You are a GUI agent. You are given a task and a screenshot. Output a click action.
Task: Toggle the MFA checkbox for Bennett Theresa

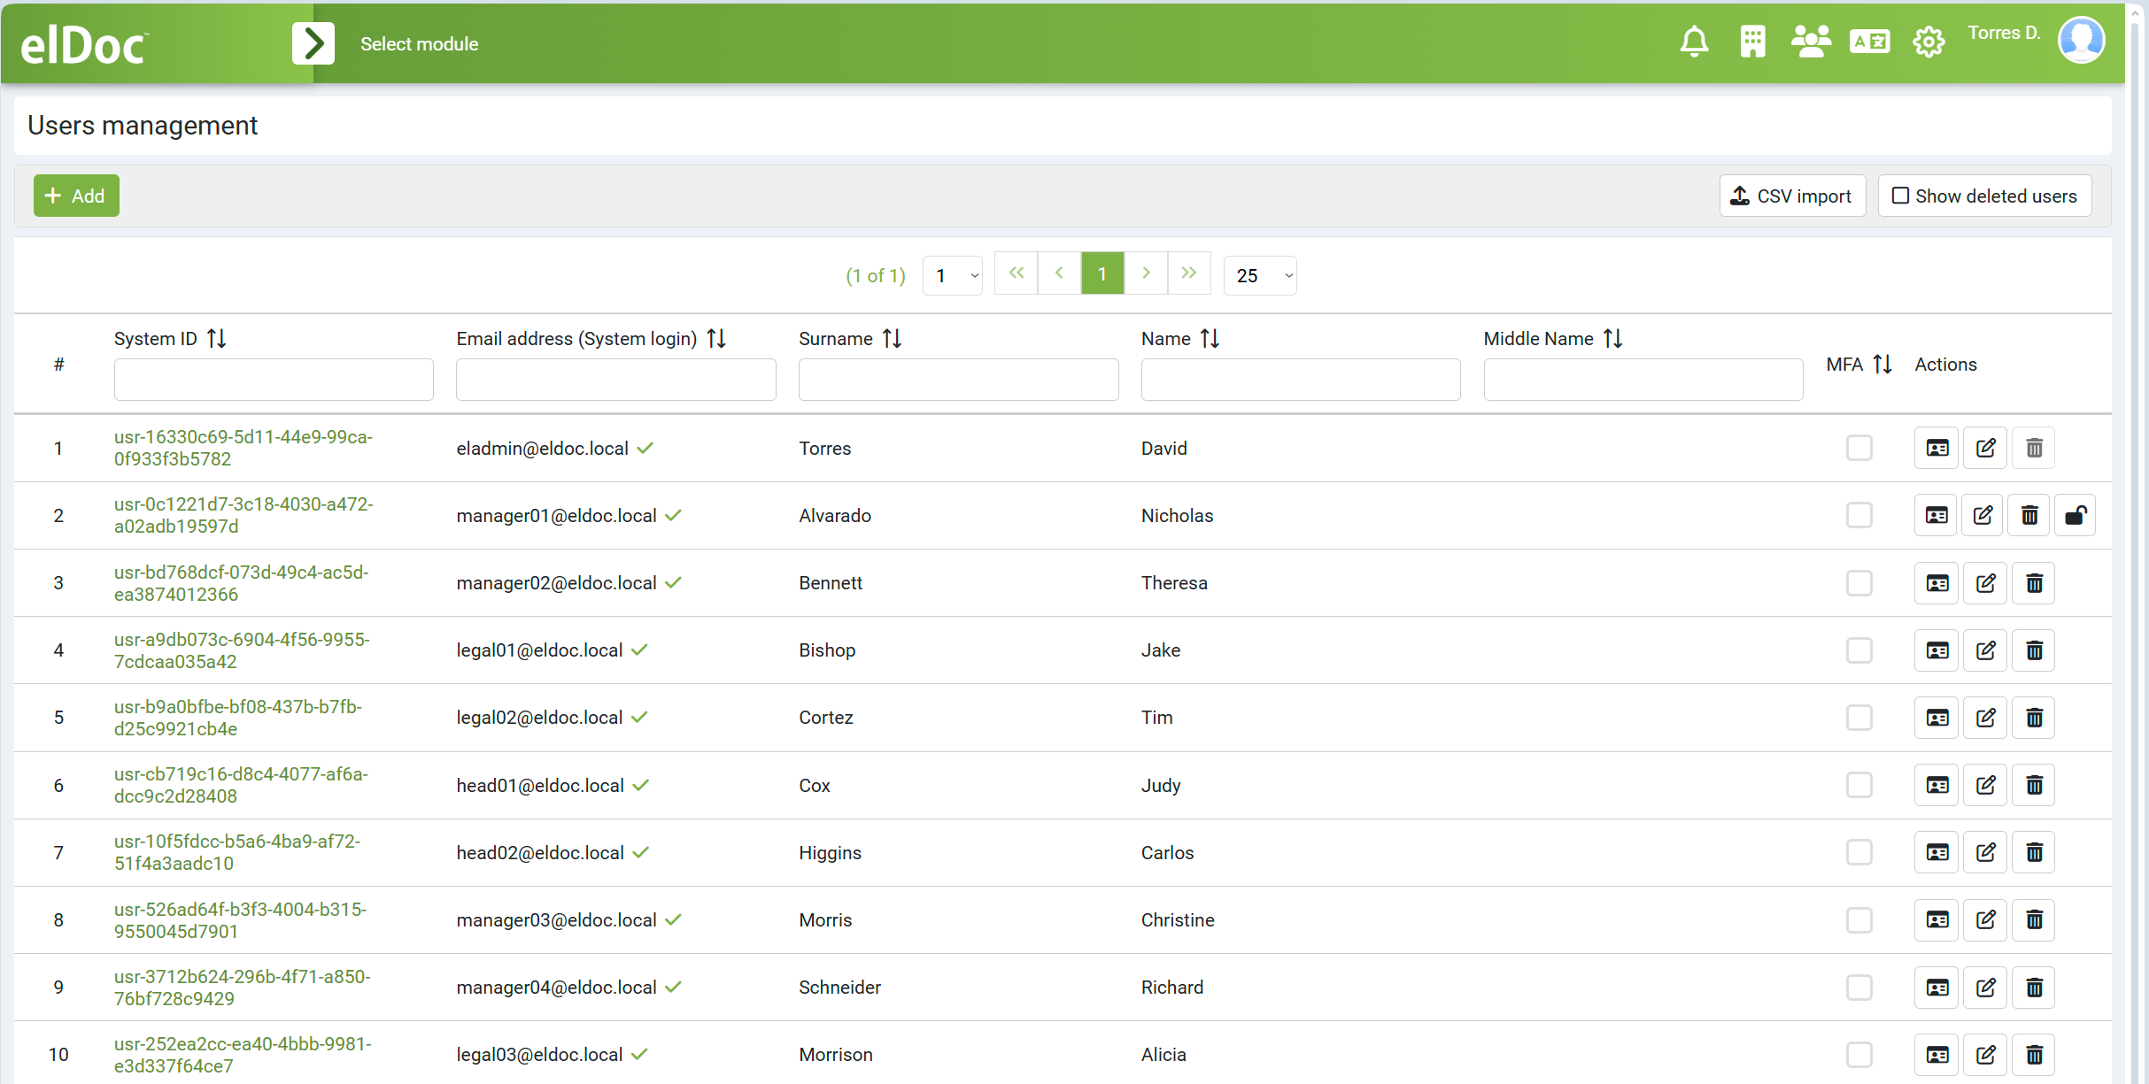[x=1859, y=583]
